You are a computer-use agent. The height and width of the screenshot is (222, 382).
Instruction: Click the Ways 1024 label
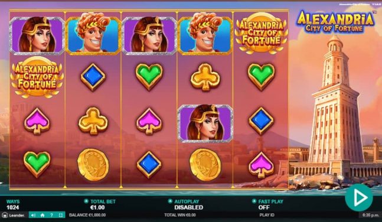coord(12,204)
